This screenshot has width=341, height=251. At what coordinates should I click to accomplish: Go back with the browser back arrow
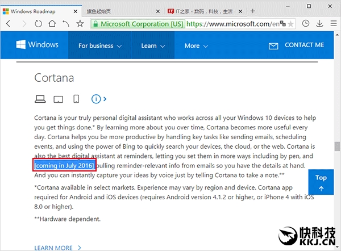tap(9, 23)
